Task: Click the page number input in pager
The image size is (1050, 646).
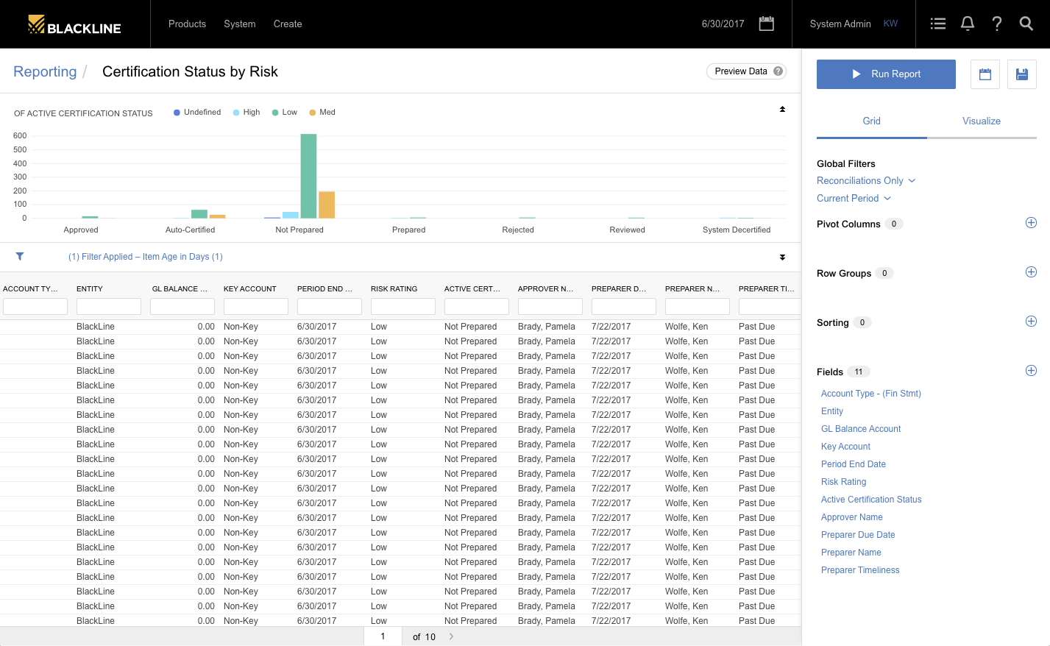Action: pos(383,636)
